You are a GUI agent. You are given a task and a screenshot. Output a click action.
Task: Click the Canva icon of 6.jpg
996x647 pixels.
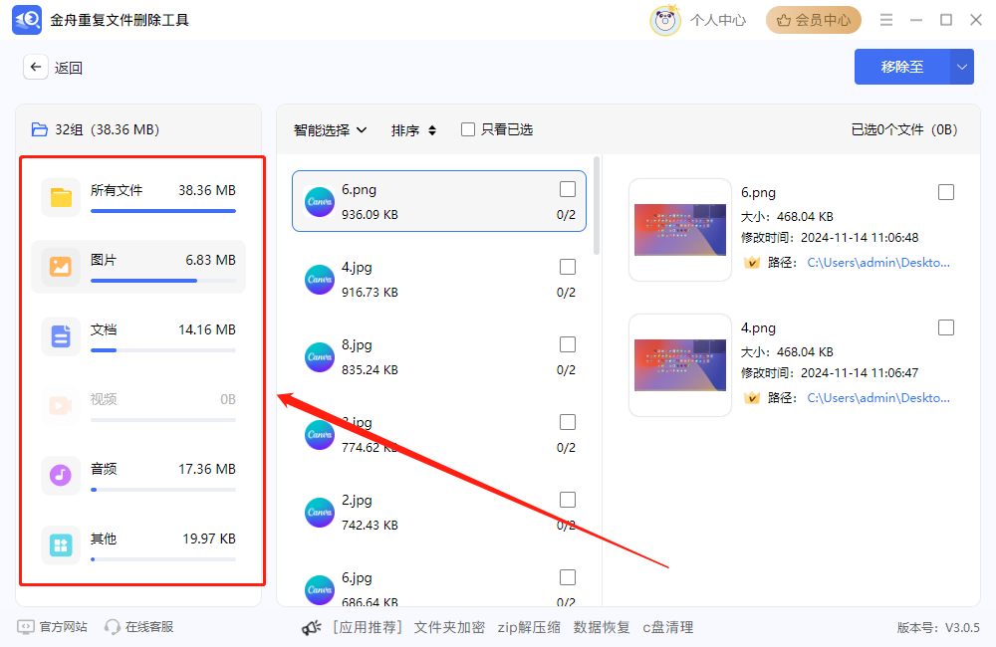coord(320,590)
